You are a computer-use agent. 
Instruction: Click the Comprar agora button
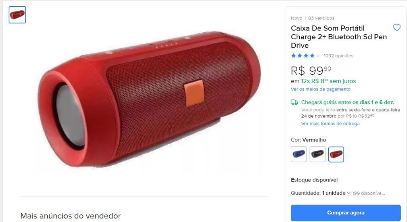click(x=346, y=213)
